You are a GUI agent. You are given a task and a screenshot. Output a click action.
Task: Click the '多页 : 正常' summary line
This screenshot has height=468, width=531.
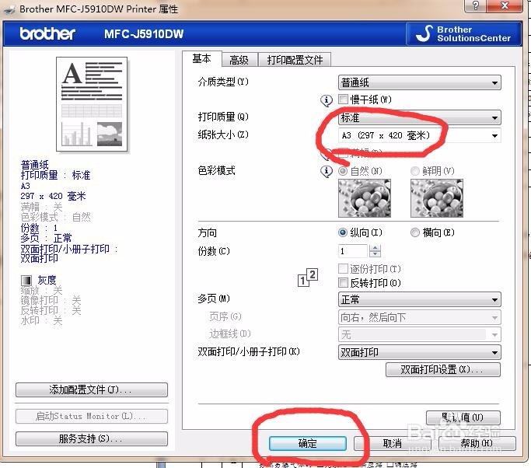tap(46, 238)
